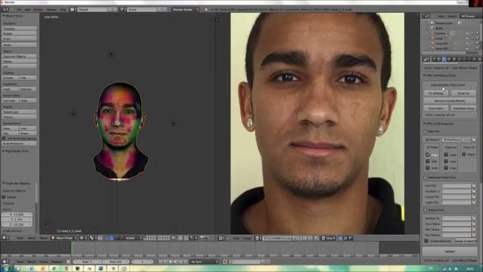483x272 pixels.
Task: Click the timeline play animation button
Action: (x=175, y=261)
